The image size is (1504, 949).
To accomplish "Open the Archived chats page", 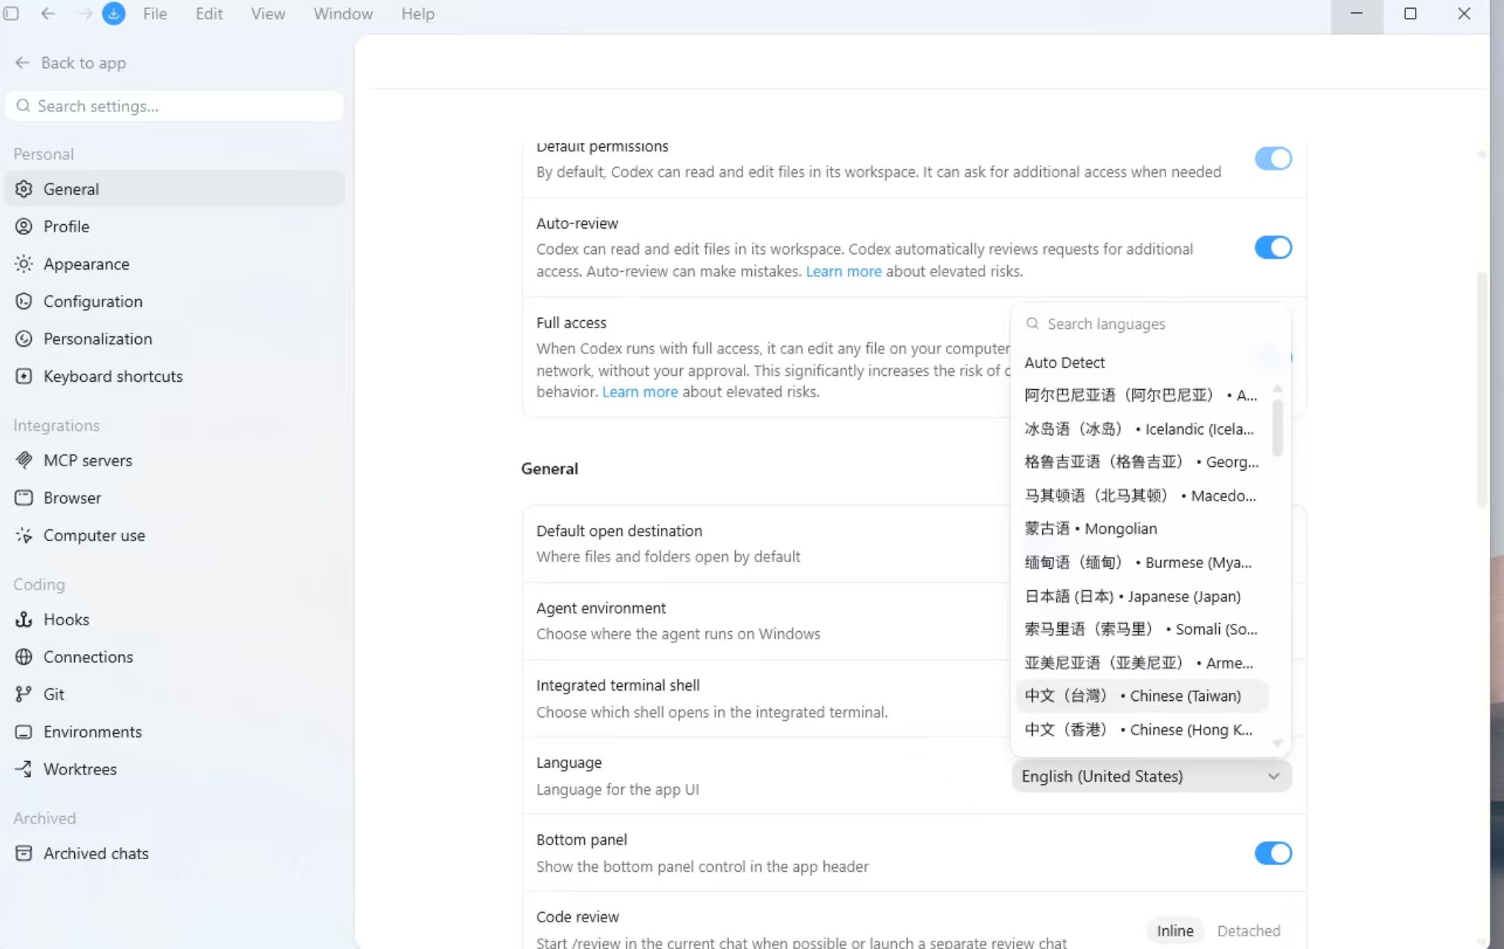I will pyautogui.click(x=175, y=854).
